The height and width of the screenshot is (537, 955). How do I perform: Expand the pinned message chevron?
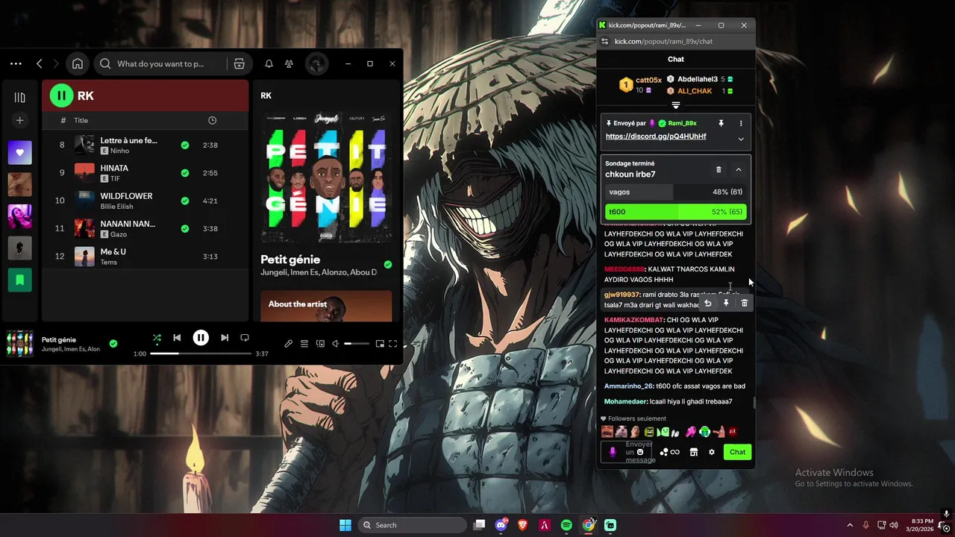point(741,139)
